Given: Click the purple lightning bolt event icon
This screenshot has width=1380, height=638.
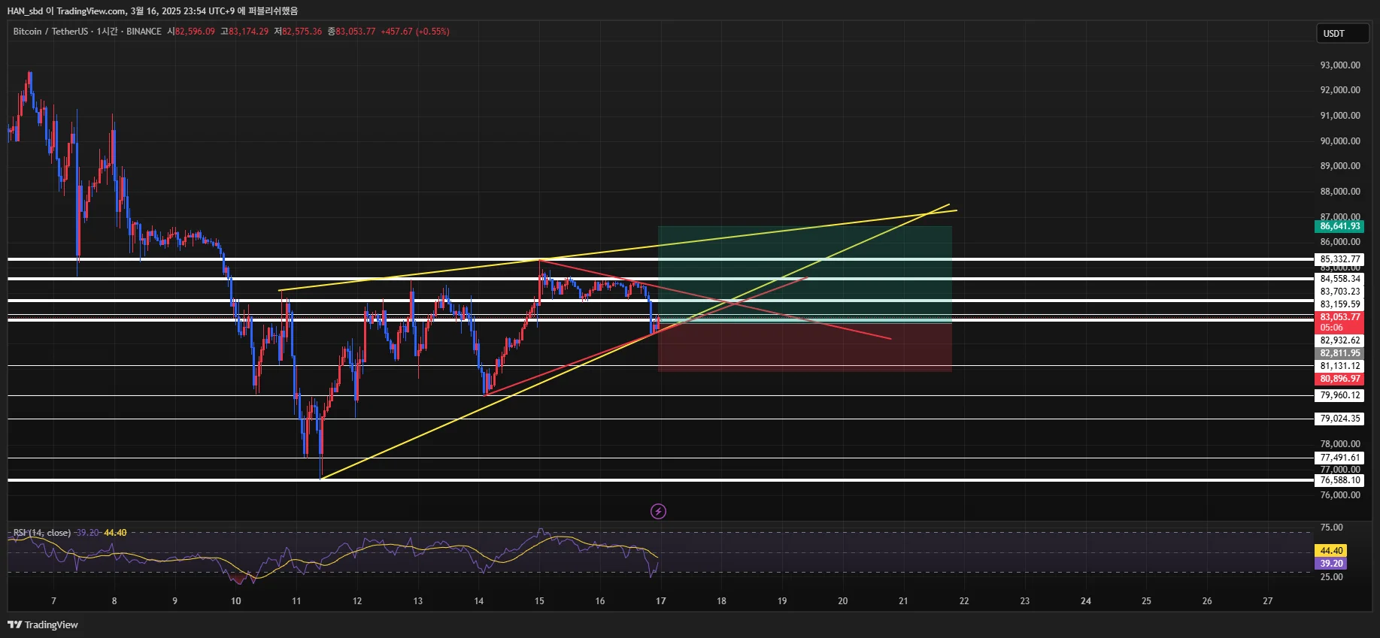Looking at the screenshot, I should pos(658,512).
